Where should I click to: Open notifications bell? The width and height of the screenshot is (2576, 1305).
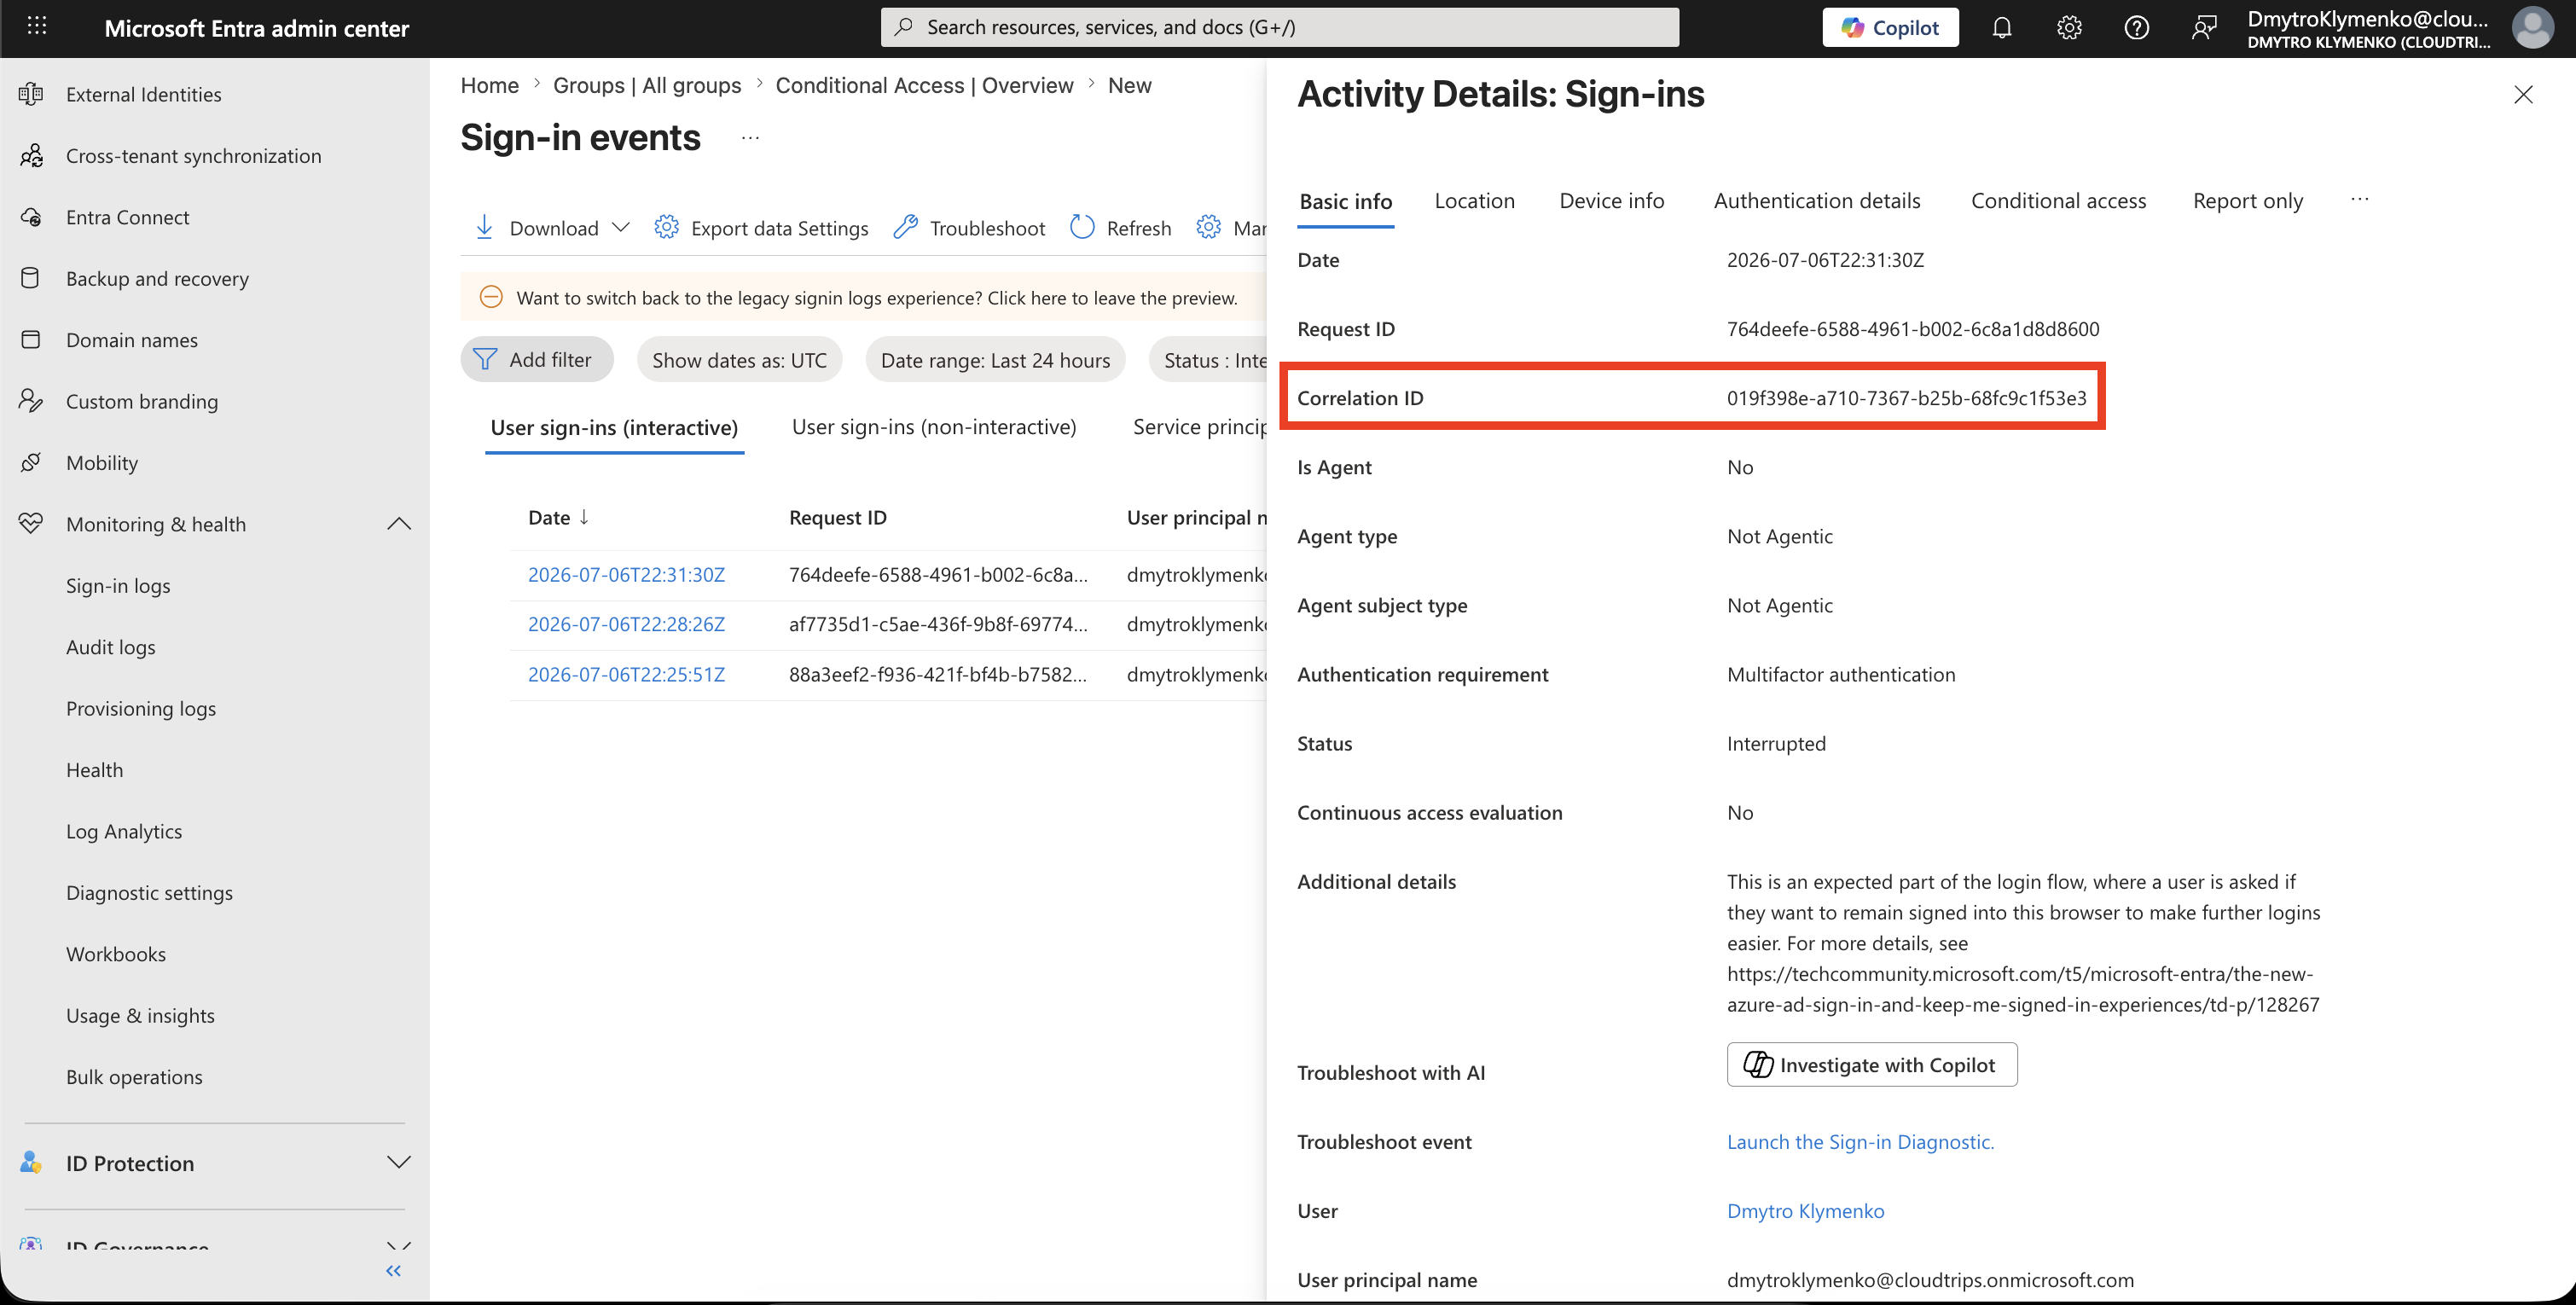click(x=2001, y=27)
